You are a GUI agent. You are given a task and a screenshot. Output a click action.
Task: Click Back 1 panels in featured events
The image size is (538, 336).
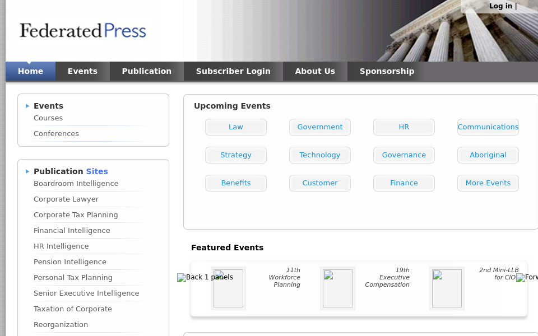(x=205, y=277)
